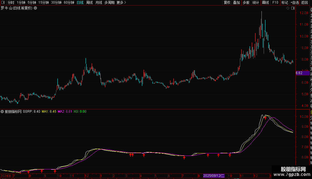Click month 2 on the time axis
The height and width of the screenshot is (179, 312).
[113, 176]
